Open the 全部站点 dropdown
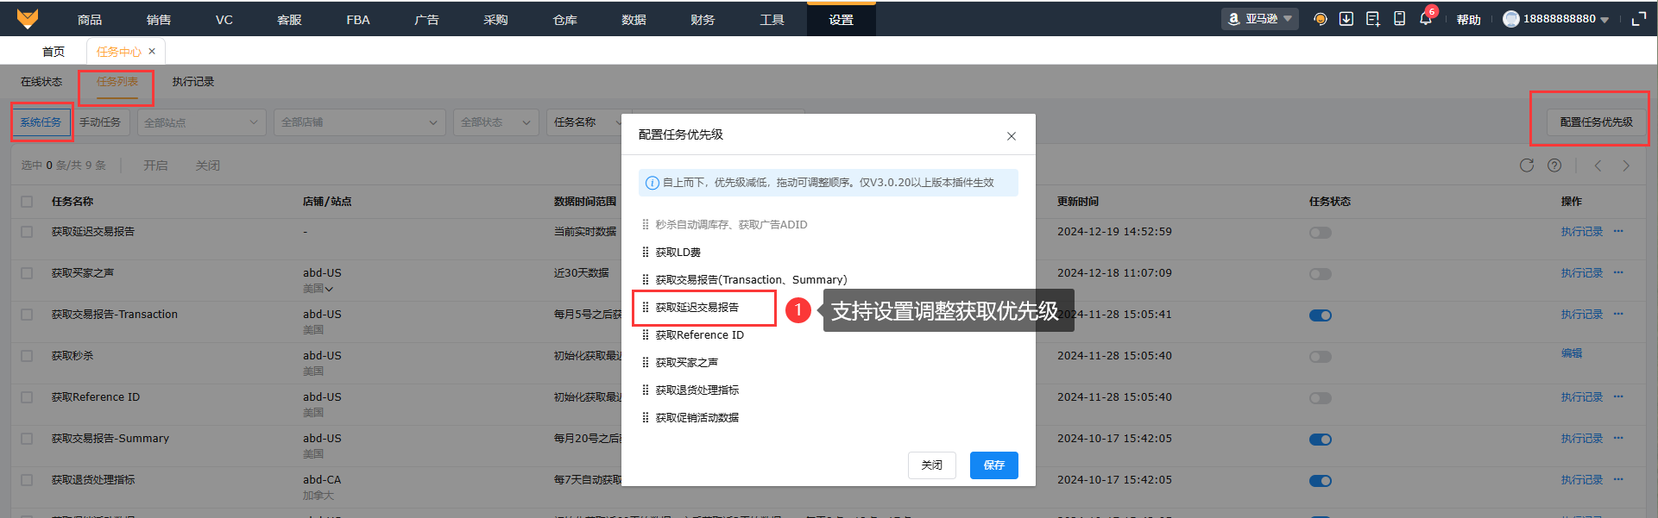The width and height of the screenshot is (1658, 518). coord(201,122)
